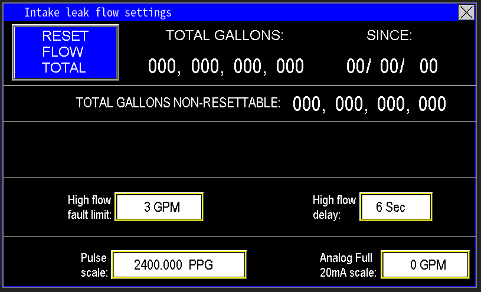Click the SINCE: heading label
481x292 pixels.
pos(390,36)
